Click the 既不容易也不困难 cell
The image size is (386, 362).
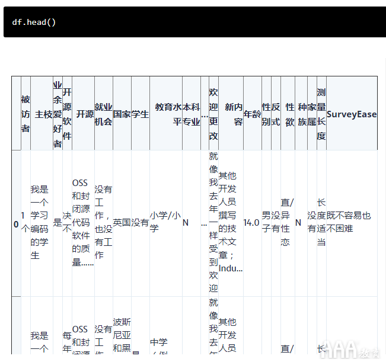tap(352, 223)
